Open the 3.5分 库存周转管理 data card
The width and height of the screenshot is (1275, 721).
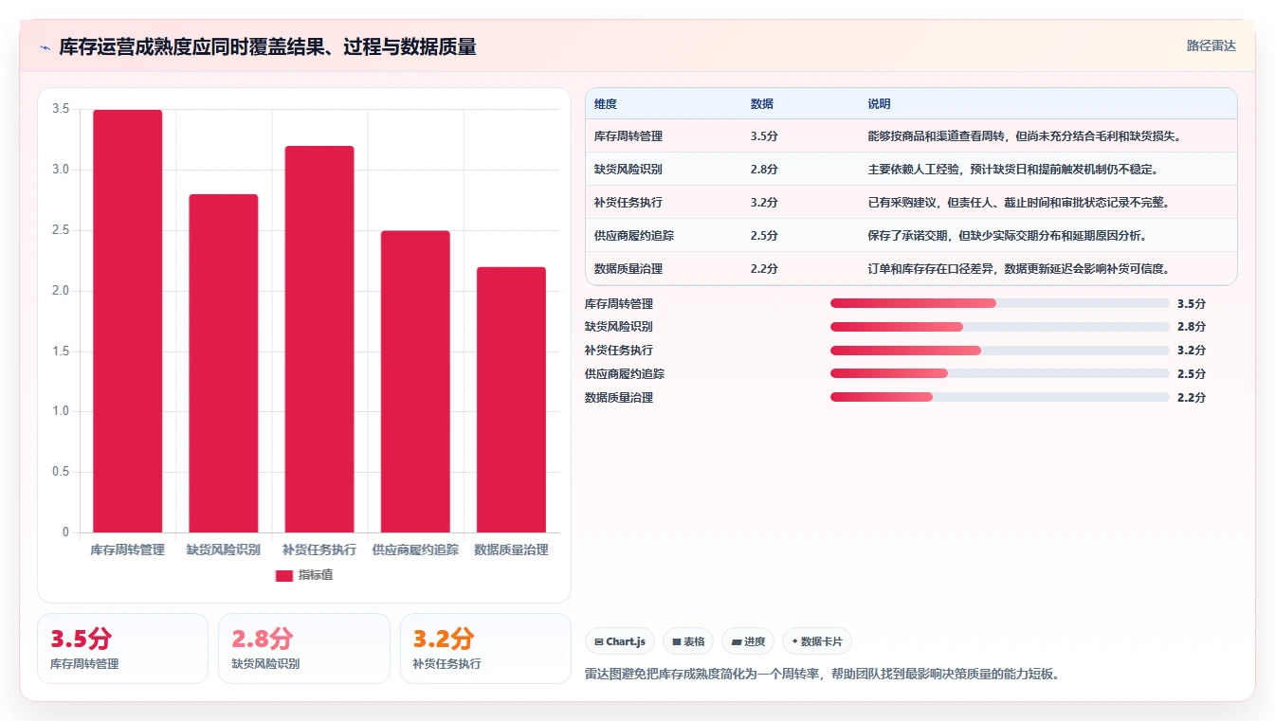[122, 648]
